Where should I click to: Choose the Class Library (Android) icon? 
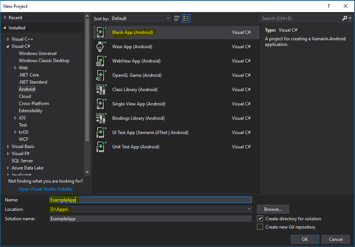tap(101, 90)
